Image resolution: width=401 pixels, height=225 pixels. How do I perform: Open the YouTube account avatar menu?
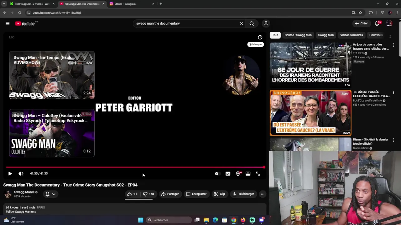[389, 23]
